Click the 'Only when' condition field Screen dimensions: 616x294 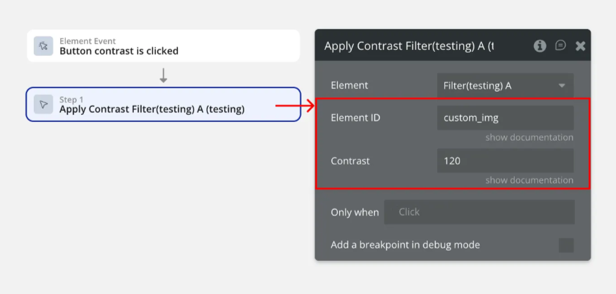coord(479,212)
